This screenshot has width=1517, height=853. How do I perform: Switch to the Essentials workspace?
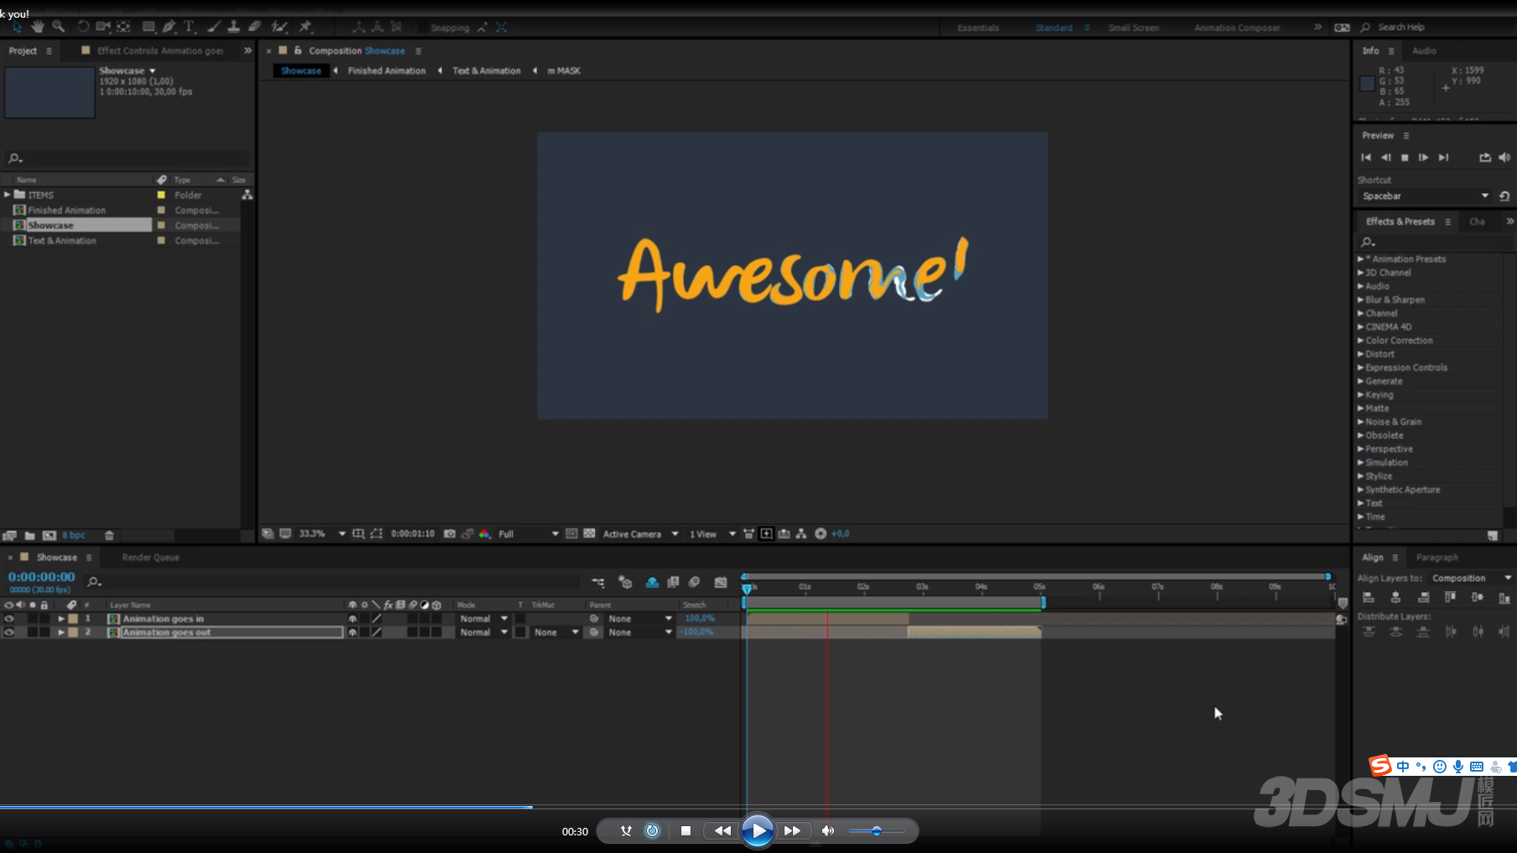[978, 28]
